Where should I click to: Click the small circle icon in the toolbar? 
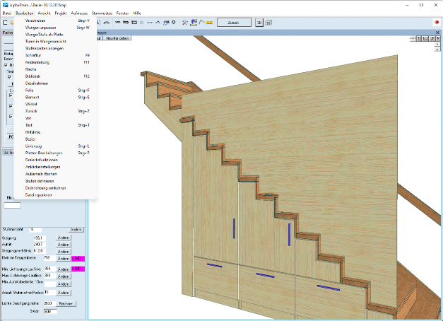tap(174, 22)
